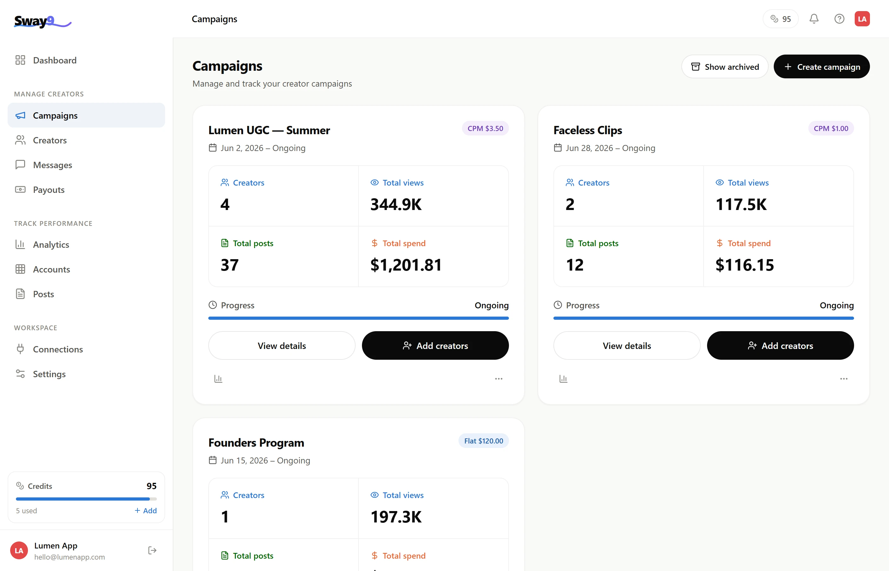Open the LA user avatar in header
Screen dimensions: 889x571
[862, 19]
